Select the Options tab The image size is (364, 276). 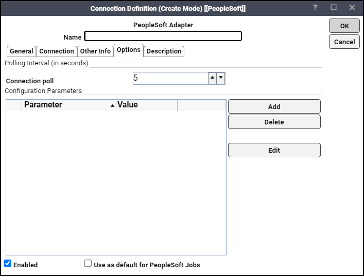click(129, 50)
